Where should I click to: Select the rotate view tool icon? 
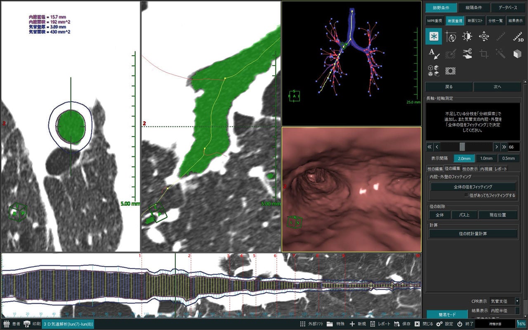pyautogui.click(x=450, y=36)
